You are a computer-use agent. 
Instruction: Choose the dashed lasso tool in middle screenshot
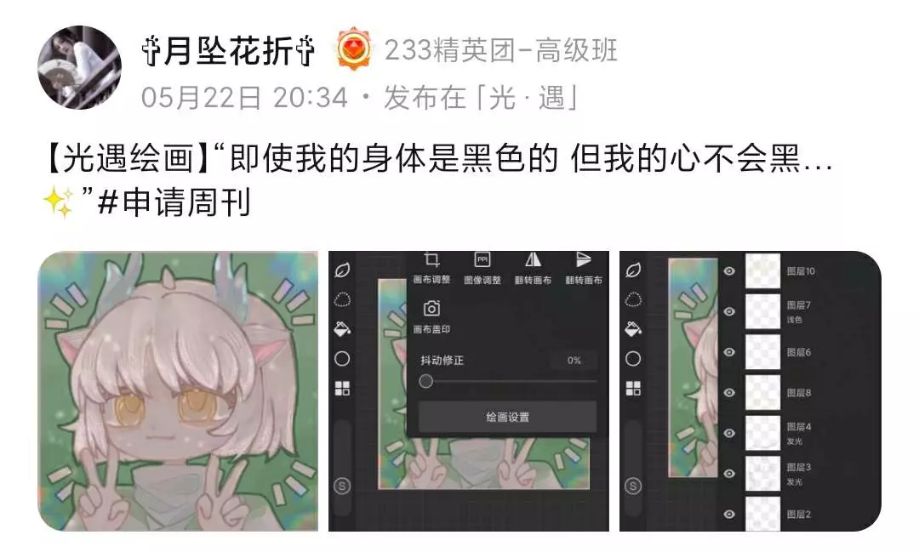click(x=342, y=299)
